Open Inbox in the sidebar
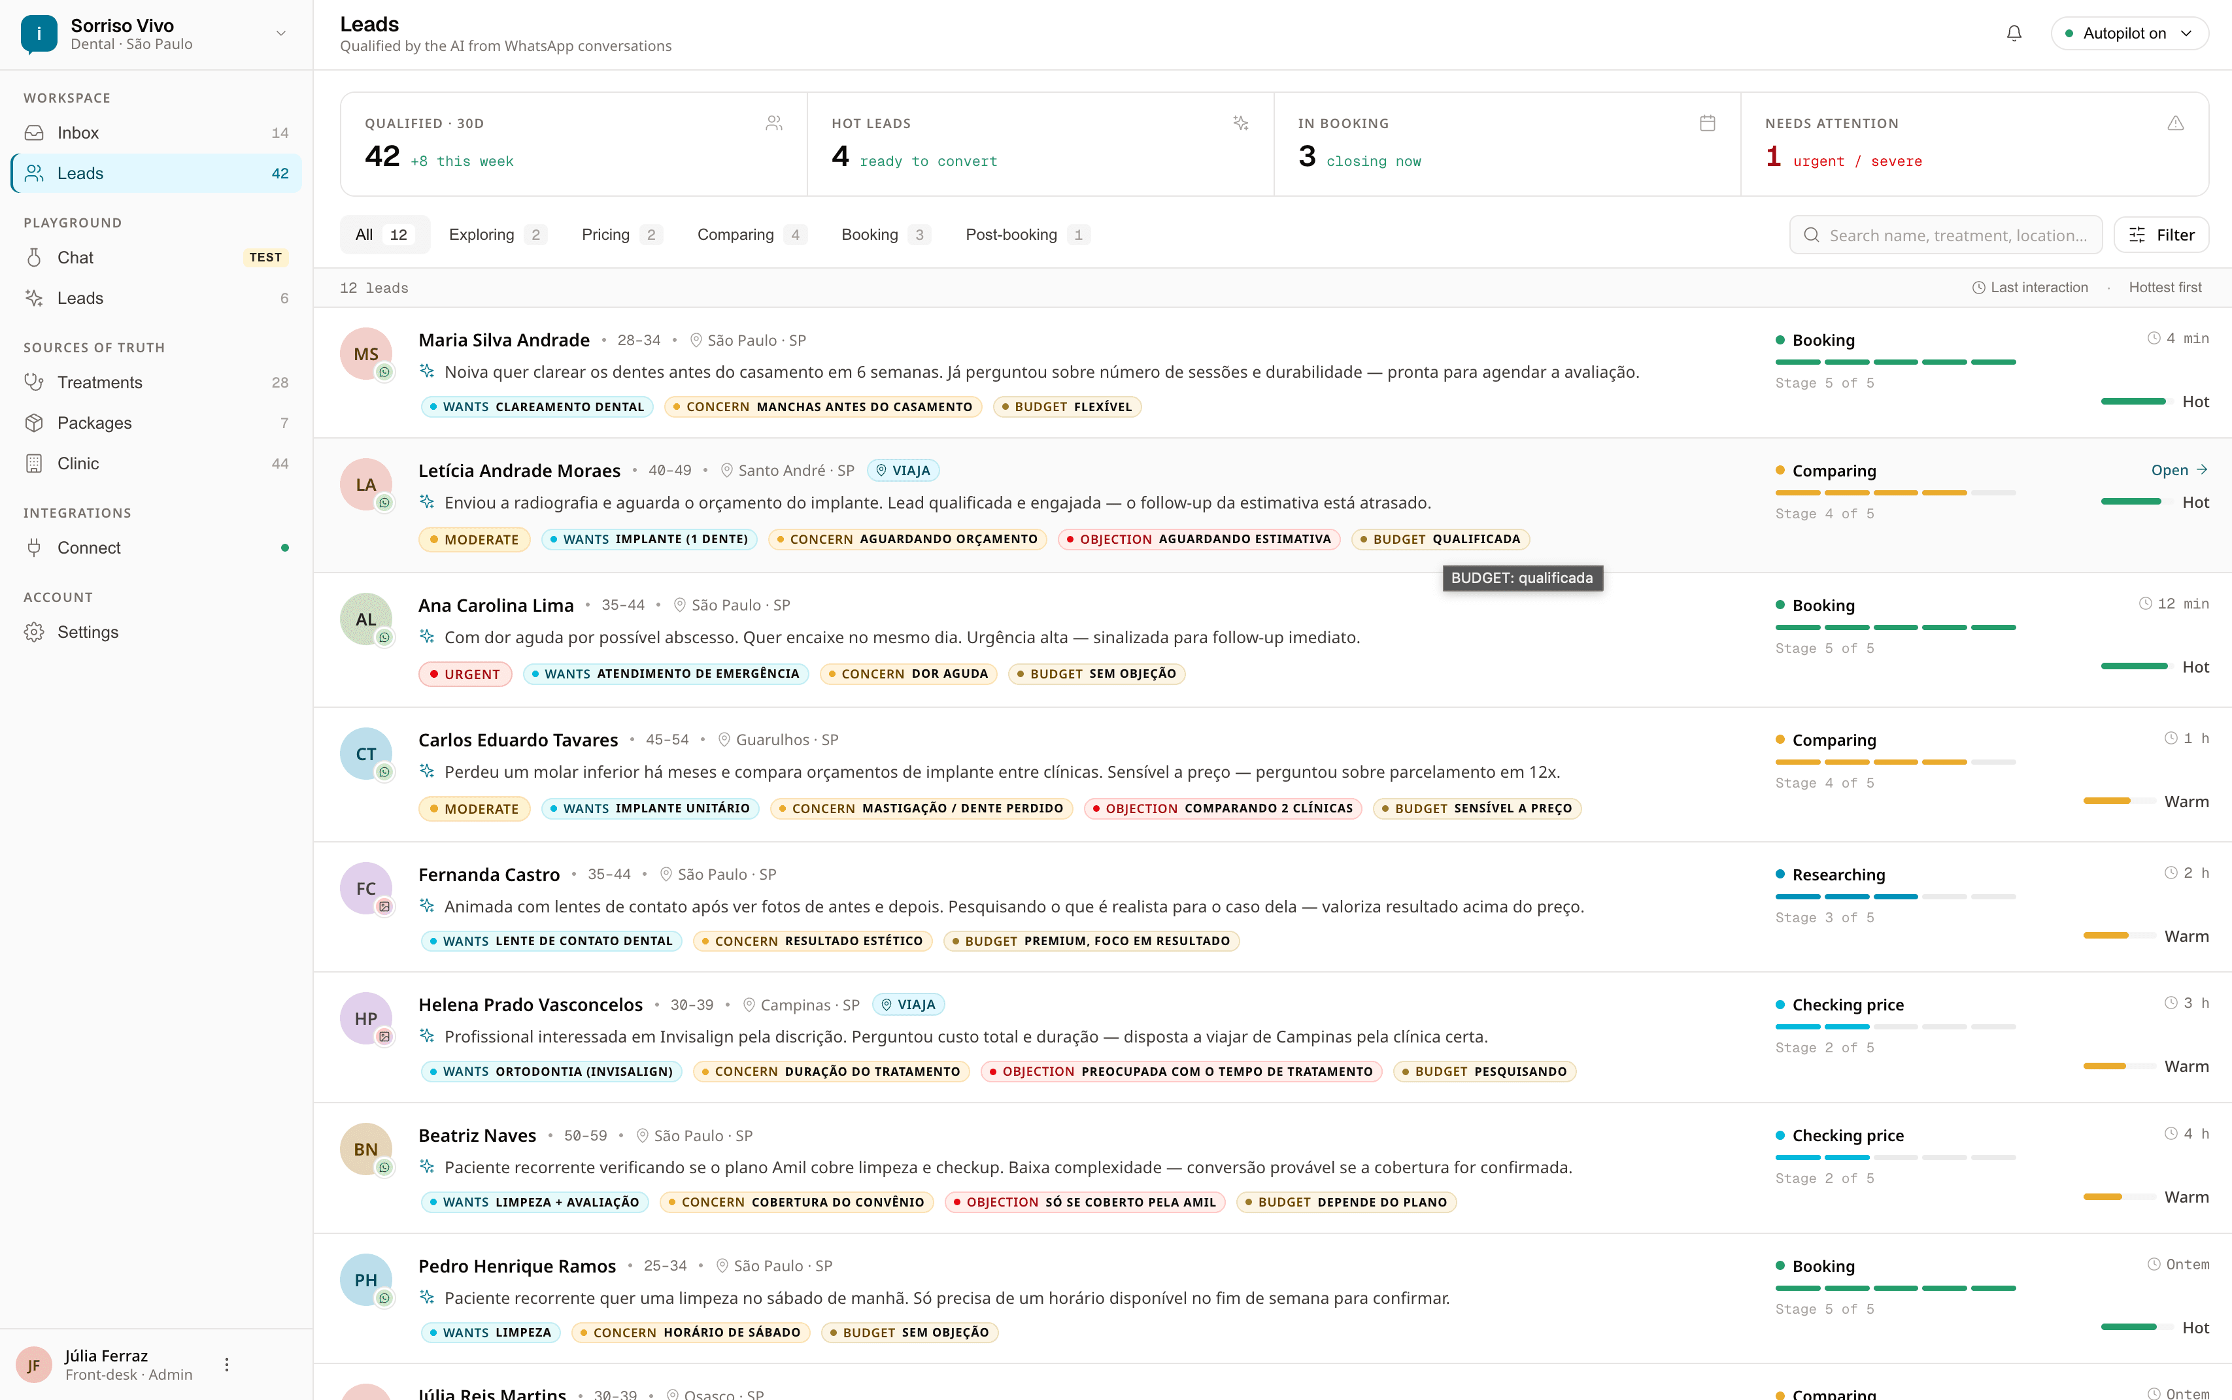The height and width of the screenshot is (1400, 2232). tap(156, 133)
